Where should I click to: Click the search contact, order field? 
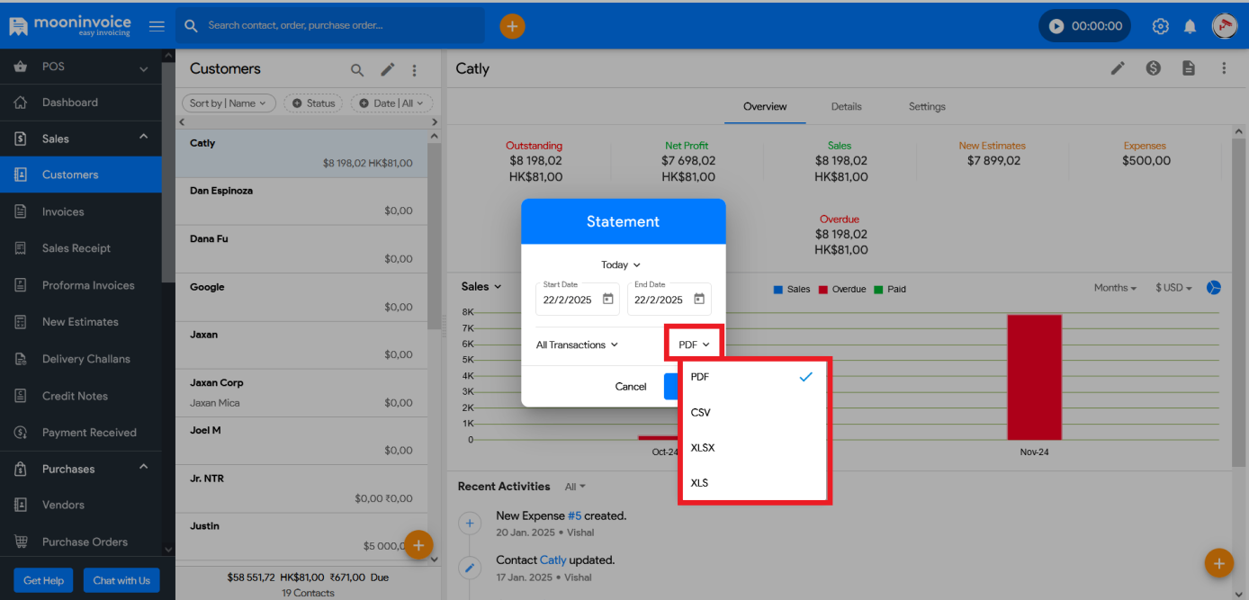coord(330,26)
